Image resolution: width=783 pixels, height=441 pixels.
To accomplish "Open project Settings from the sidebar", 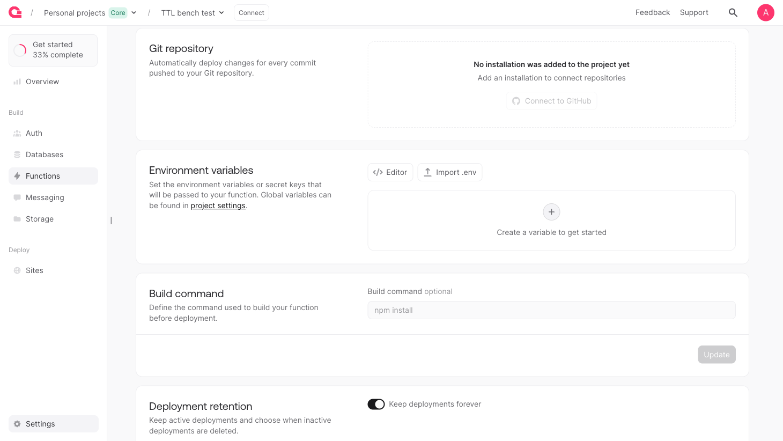I will [x=41, y=424].
